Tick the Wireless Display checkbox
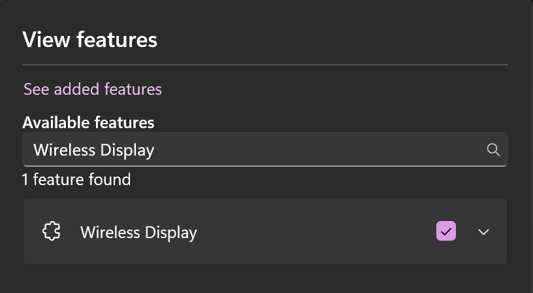The width and height of the screenshot is (533, 293). [446, 232]
